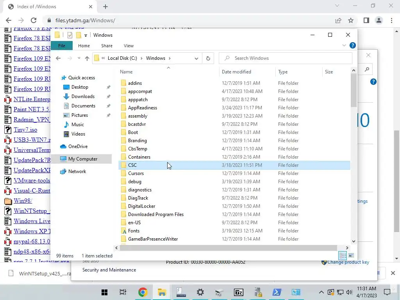Open Radmin_VPN download link
The height and width of the screenshot is (300, 400).
pyautogui.click(x=32, y=120)
